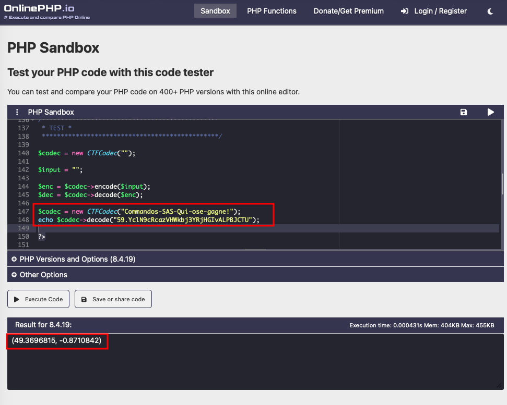Click the code editor vertical scrollbar

(502, 184)
